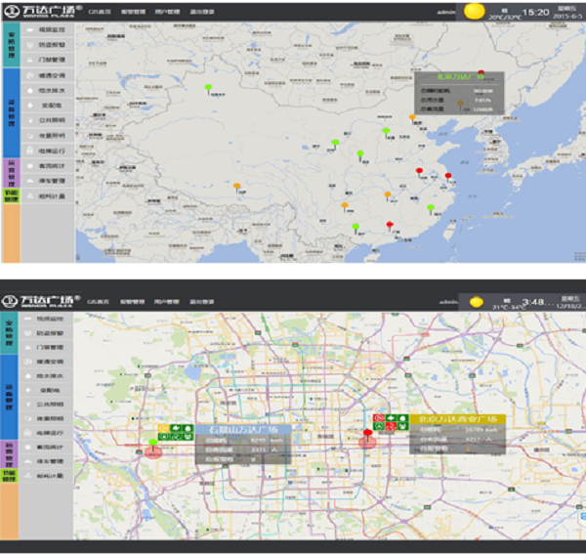Open GIS首页 tab in China map header

point(98,13)
